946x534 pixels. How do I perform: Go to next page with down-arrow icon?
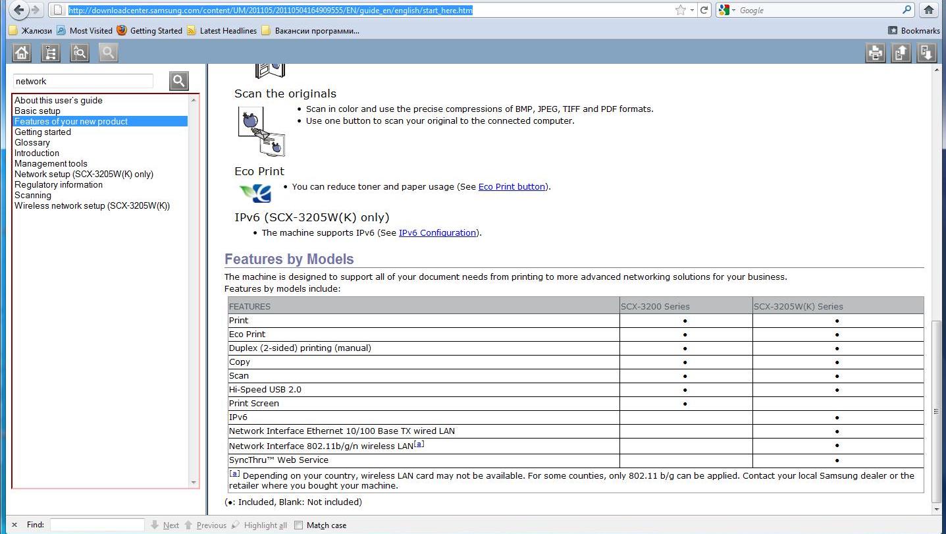click(927, 53)
